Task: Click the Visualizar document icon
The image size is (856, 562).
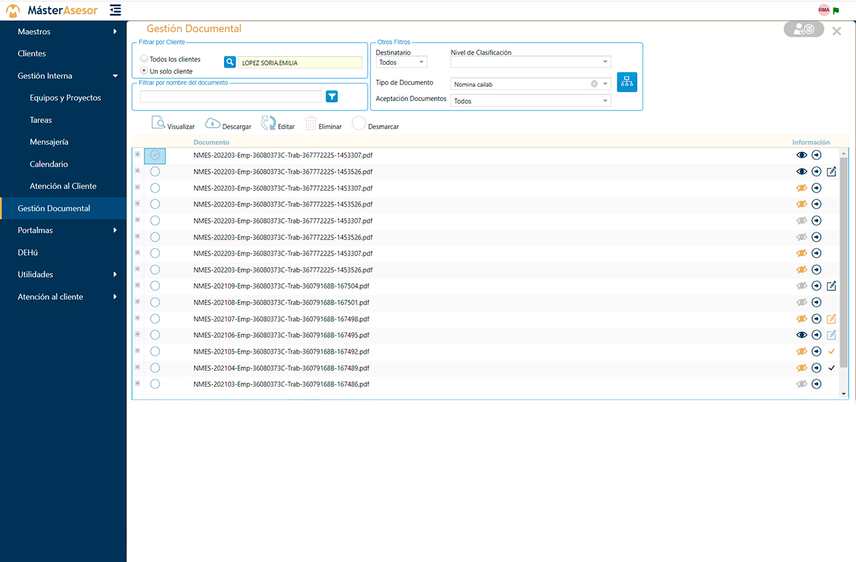Action: coord(158,122)
